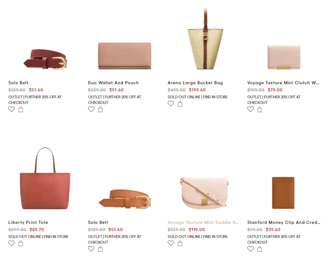Viewport: 330px width, 258px height.
Task: Add Voyage Texture Mini Clutch to bag
Action: click(x=260, y=109)
